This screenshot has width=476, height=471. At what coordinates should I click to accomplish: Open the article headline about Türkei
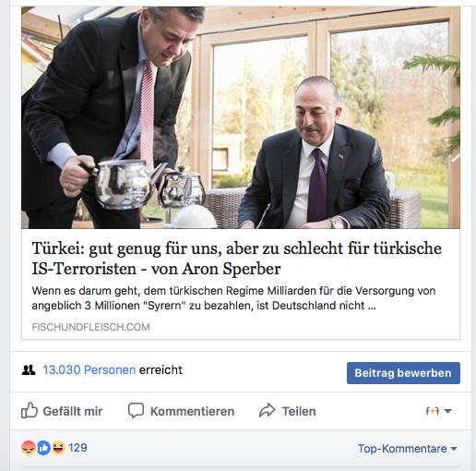(x=236, y=258)
